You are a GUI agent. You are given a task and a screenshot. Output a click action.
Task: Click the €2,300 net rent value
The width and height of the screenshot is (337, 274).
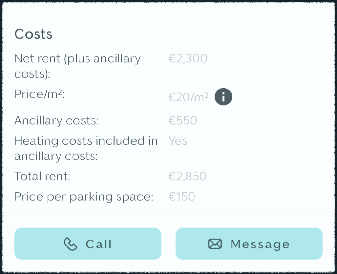click(188, 59)
